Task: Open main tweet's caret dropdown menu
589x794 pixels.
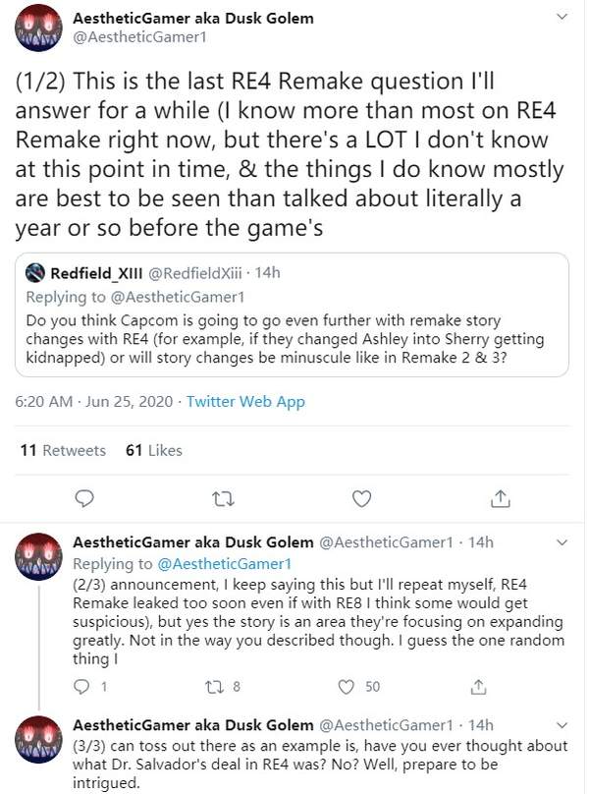Action: click(562, 18)
